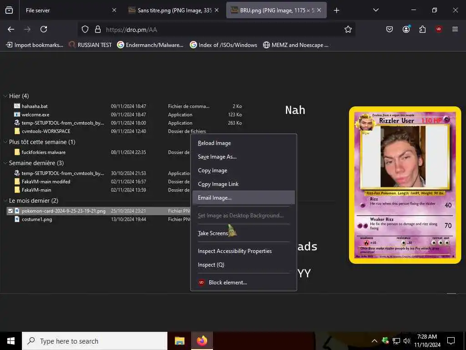Show hidden system tray icons
The width and height of the screenshot is (466, 350).
click(375, 341)
